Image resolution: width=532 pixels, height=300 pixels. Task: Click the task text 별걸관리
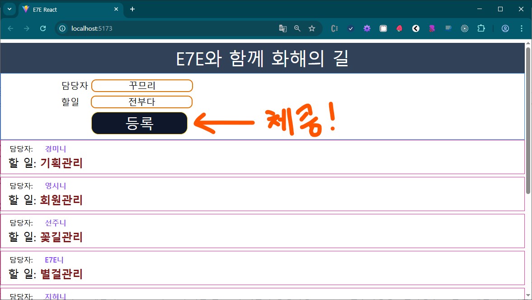coord(61,274)
